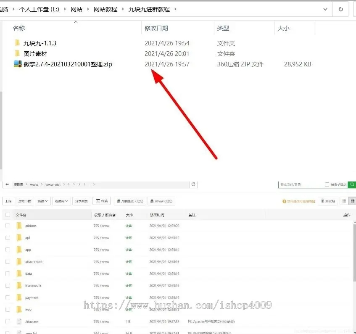356x334 pixels.
Task: Expand the Explorer address history dropdown
Action: coord(325,9)
